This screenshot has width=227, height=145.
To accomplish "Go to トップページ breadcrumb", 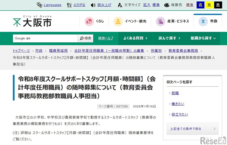I will [x=21, y=51].
